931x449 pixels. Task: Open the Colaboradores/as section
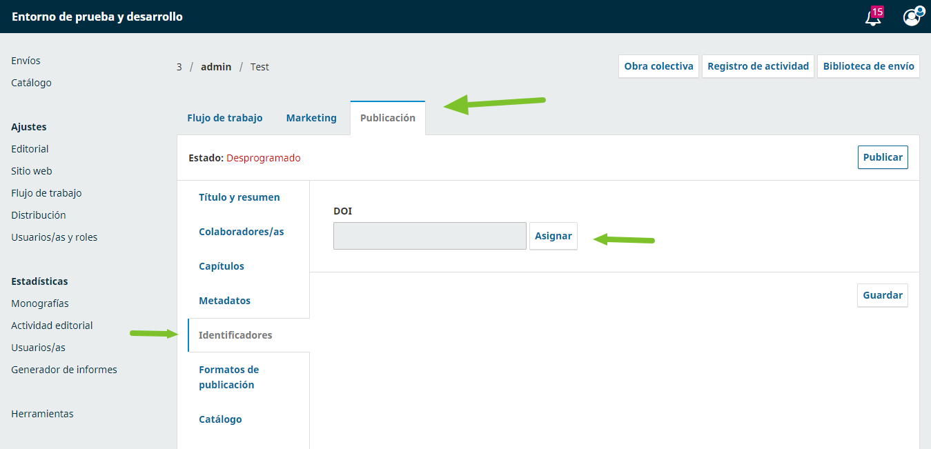point(242,232)
